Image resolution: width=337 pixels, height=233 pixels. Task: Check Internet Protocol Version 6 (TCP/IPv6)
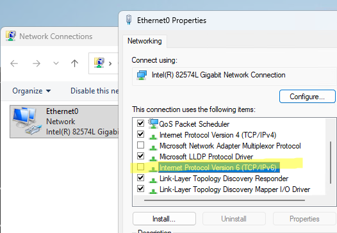click(x=140, y=167)
